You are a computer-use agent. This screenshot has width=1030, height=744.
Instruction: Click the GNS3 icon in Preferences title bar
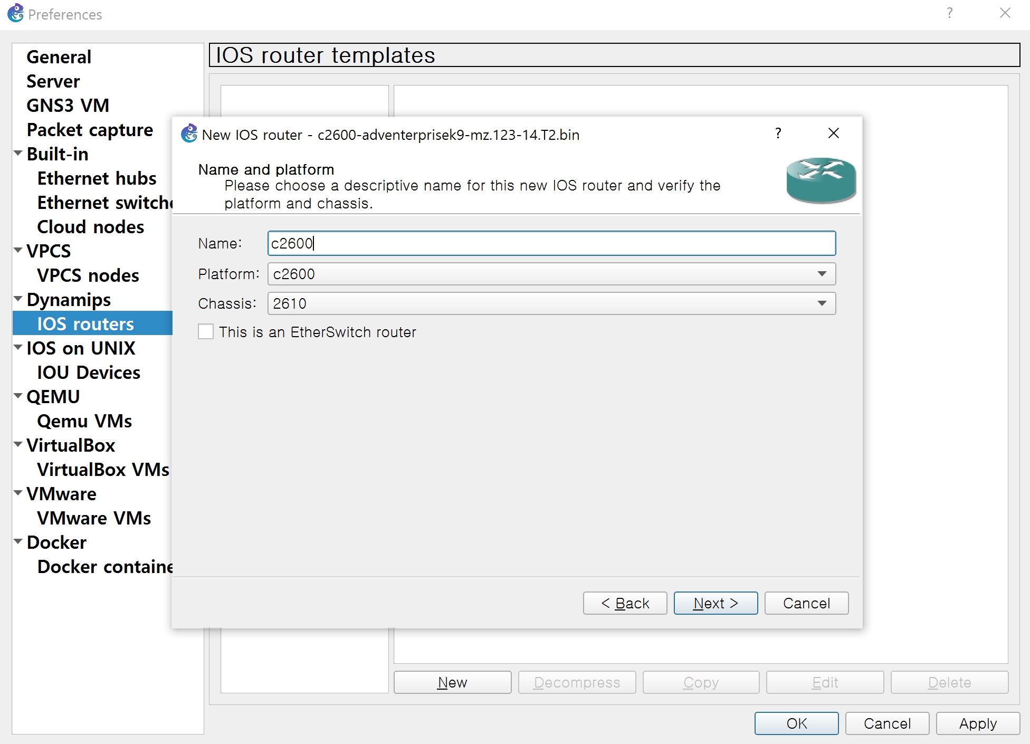(16, 13)
